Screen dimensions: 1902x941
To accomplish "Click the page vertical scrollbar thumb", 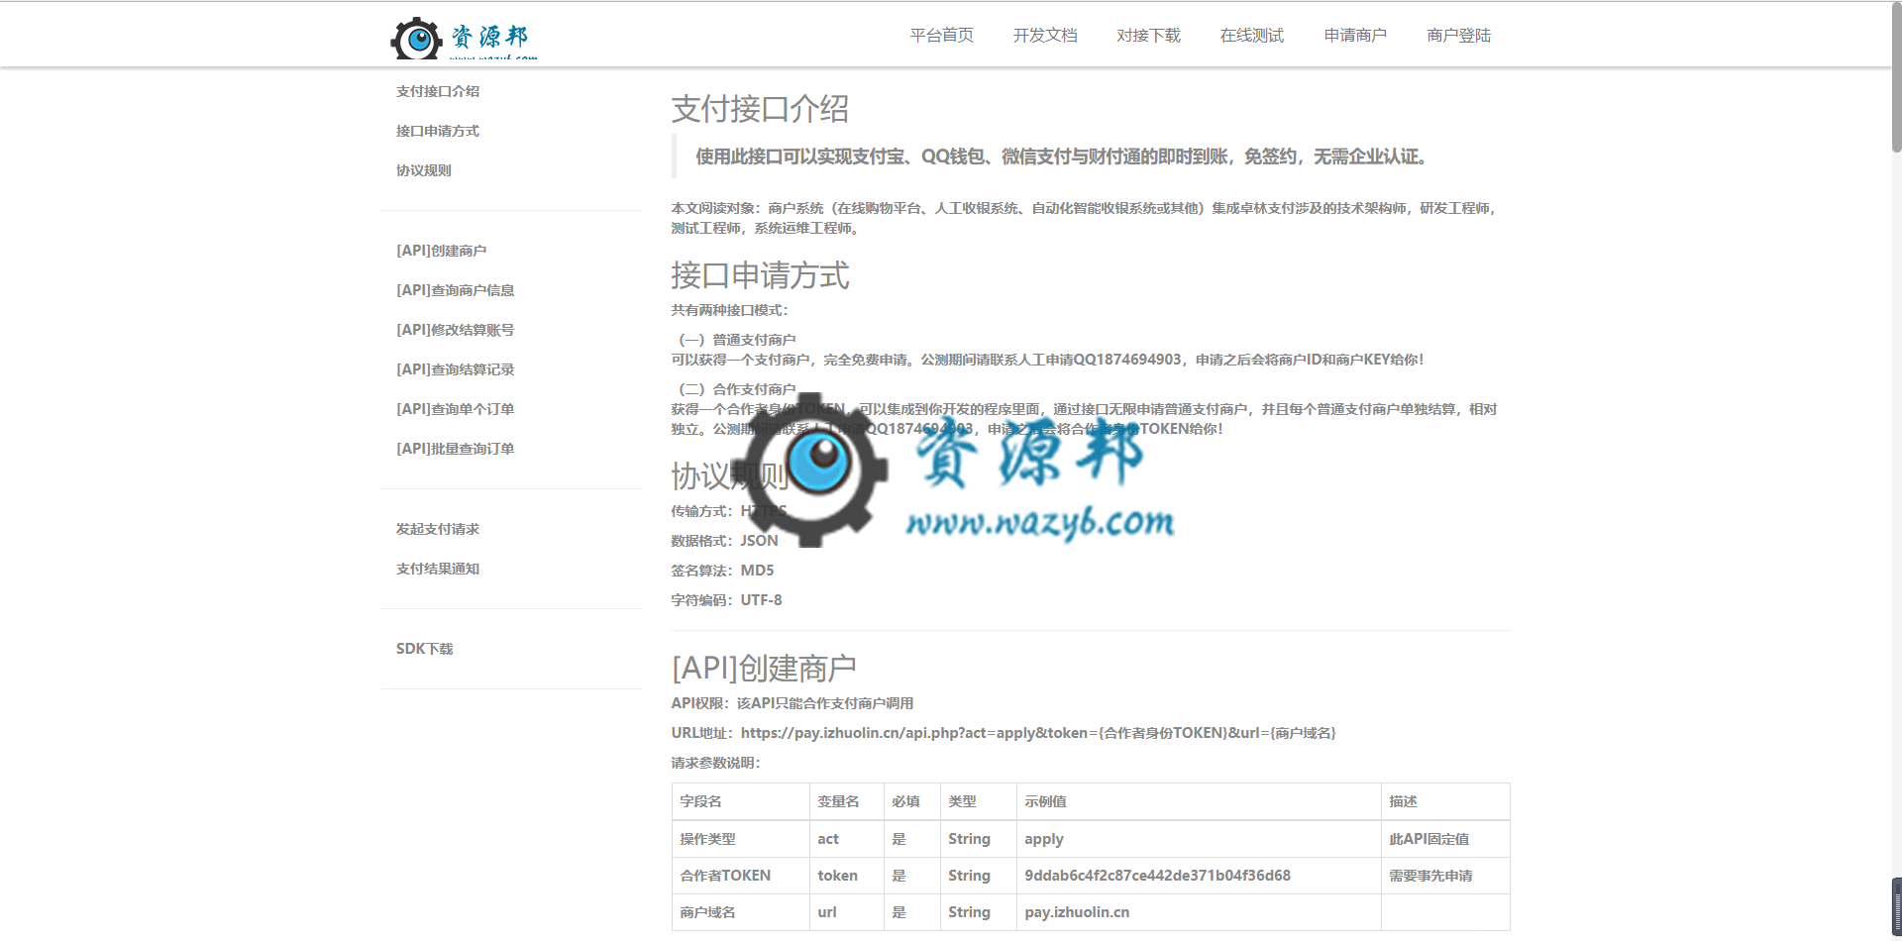I will point(1896,77).
